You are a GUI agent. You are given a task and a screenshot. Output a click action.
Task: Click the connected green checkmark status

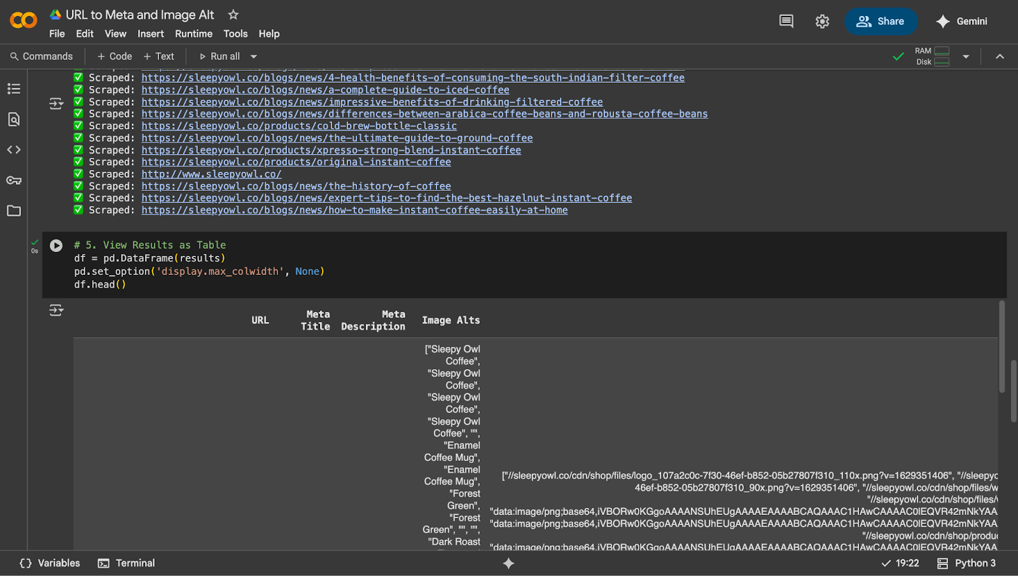click(x=898, y=57)
